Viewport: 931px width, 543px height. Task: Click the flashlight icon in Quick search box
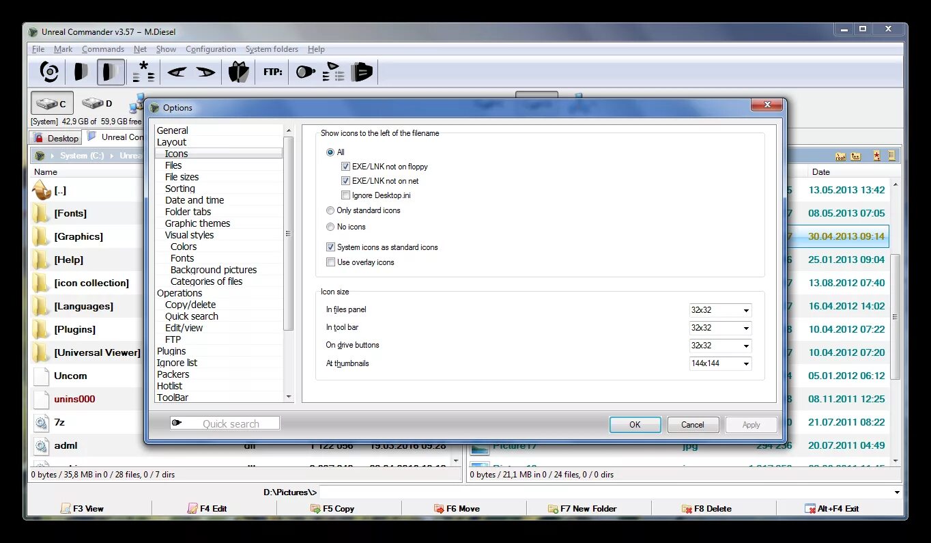click(177, 423)
